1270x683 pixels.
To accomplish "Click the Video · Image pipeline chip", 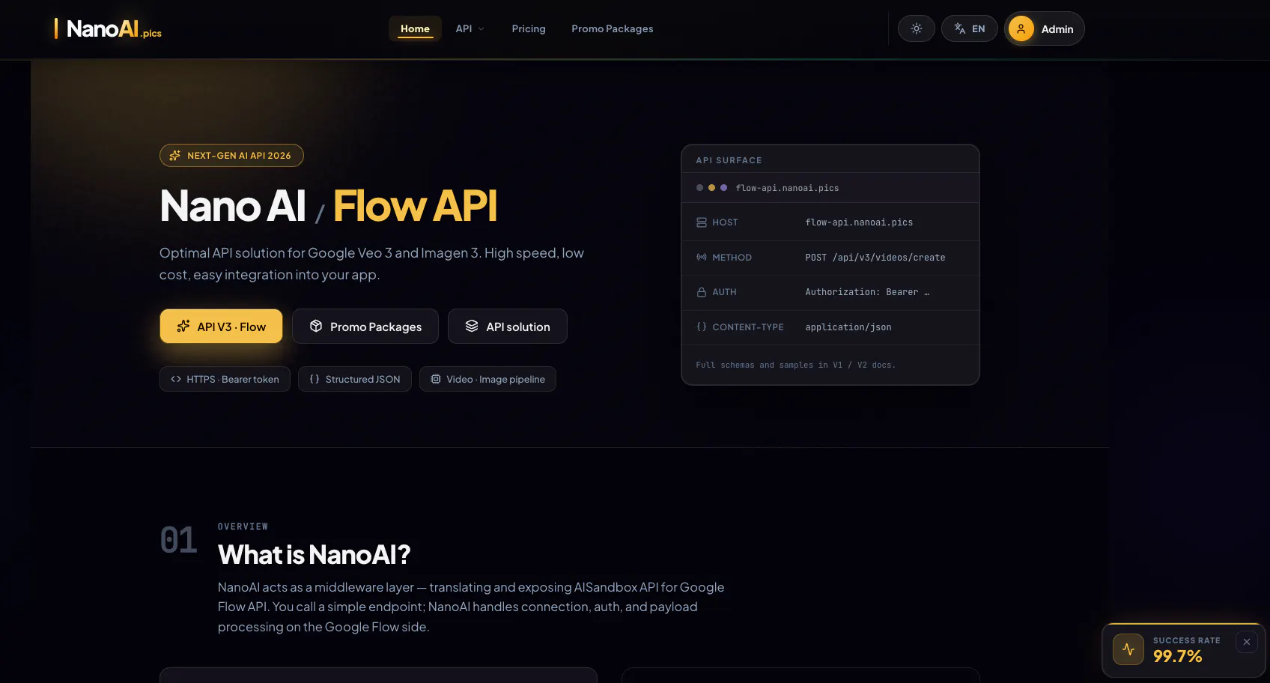I will (487, 379).
